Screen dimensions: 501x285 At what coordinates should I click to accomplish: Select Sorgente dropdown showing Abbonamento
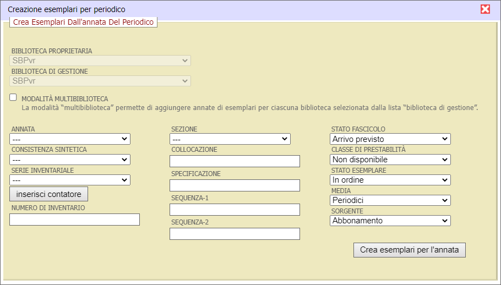390,221
